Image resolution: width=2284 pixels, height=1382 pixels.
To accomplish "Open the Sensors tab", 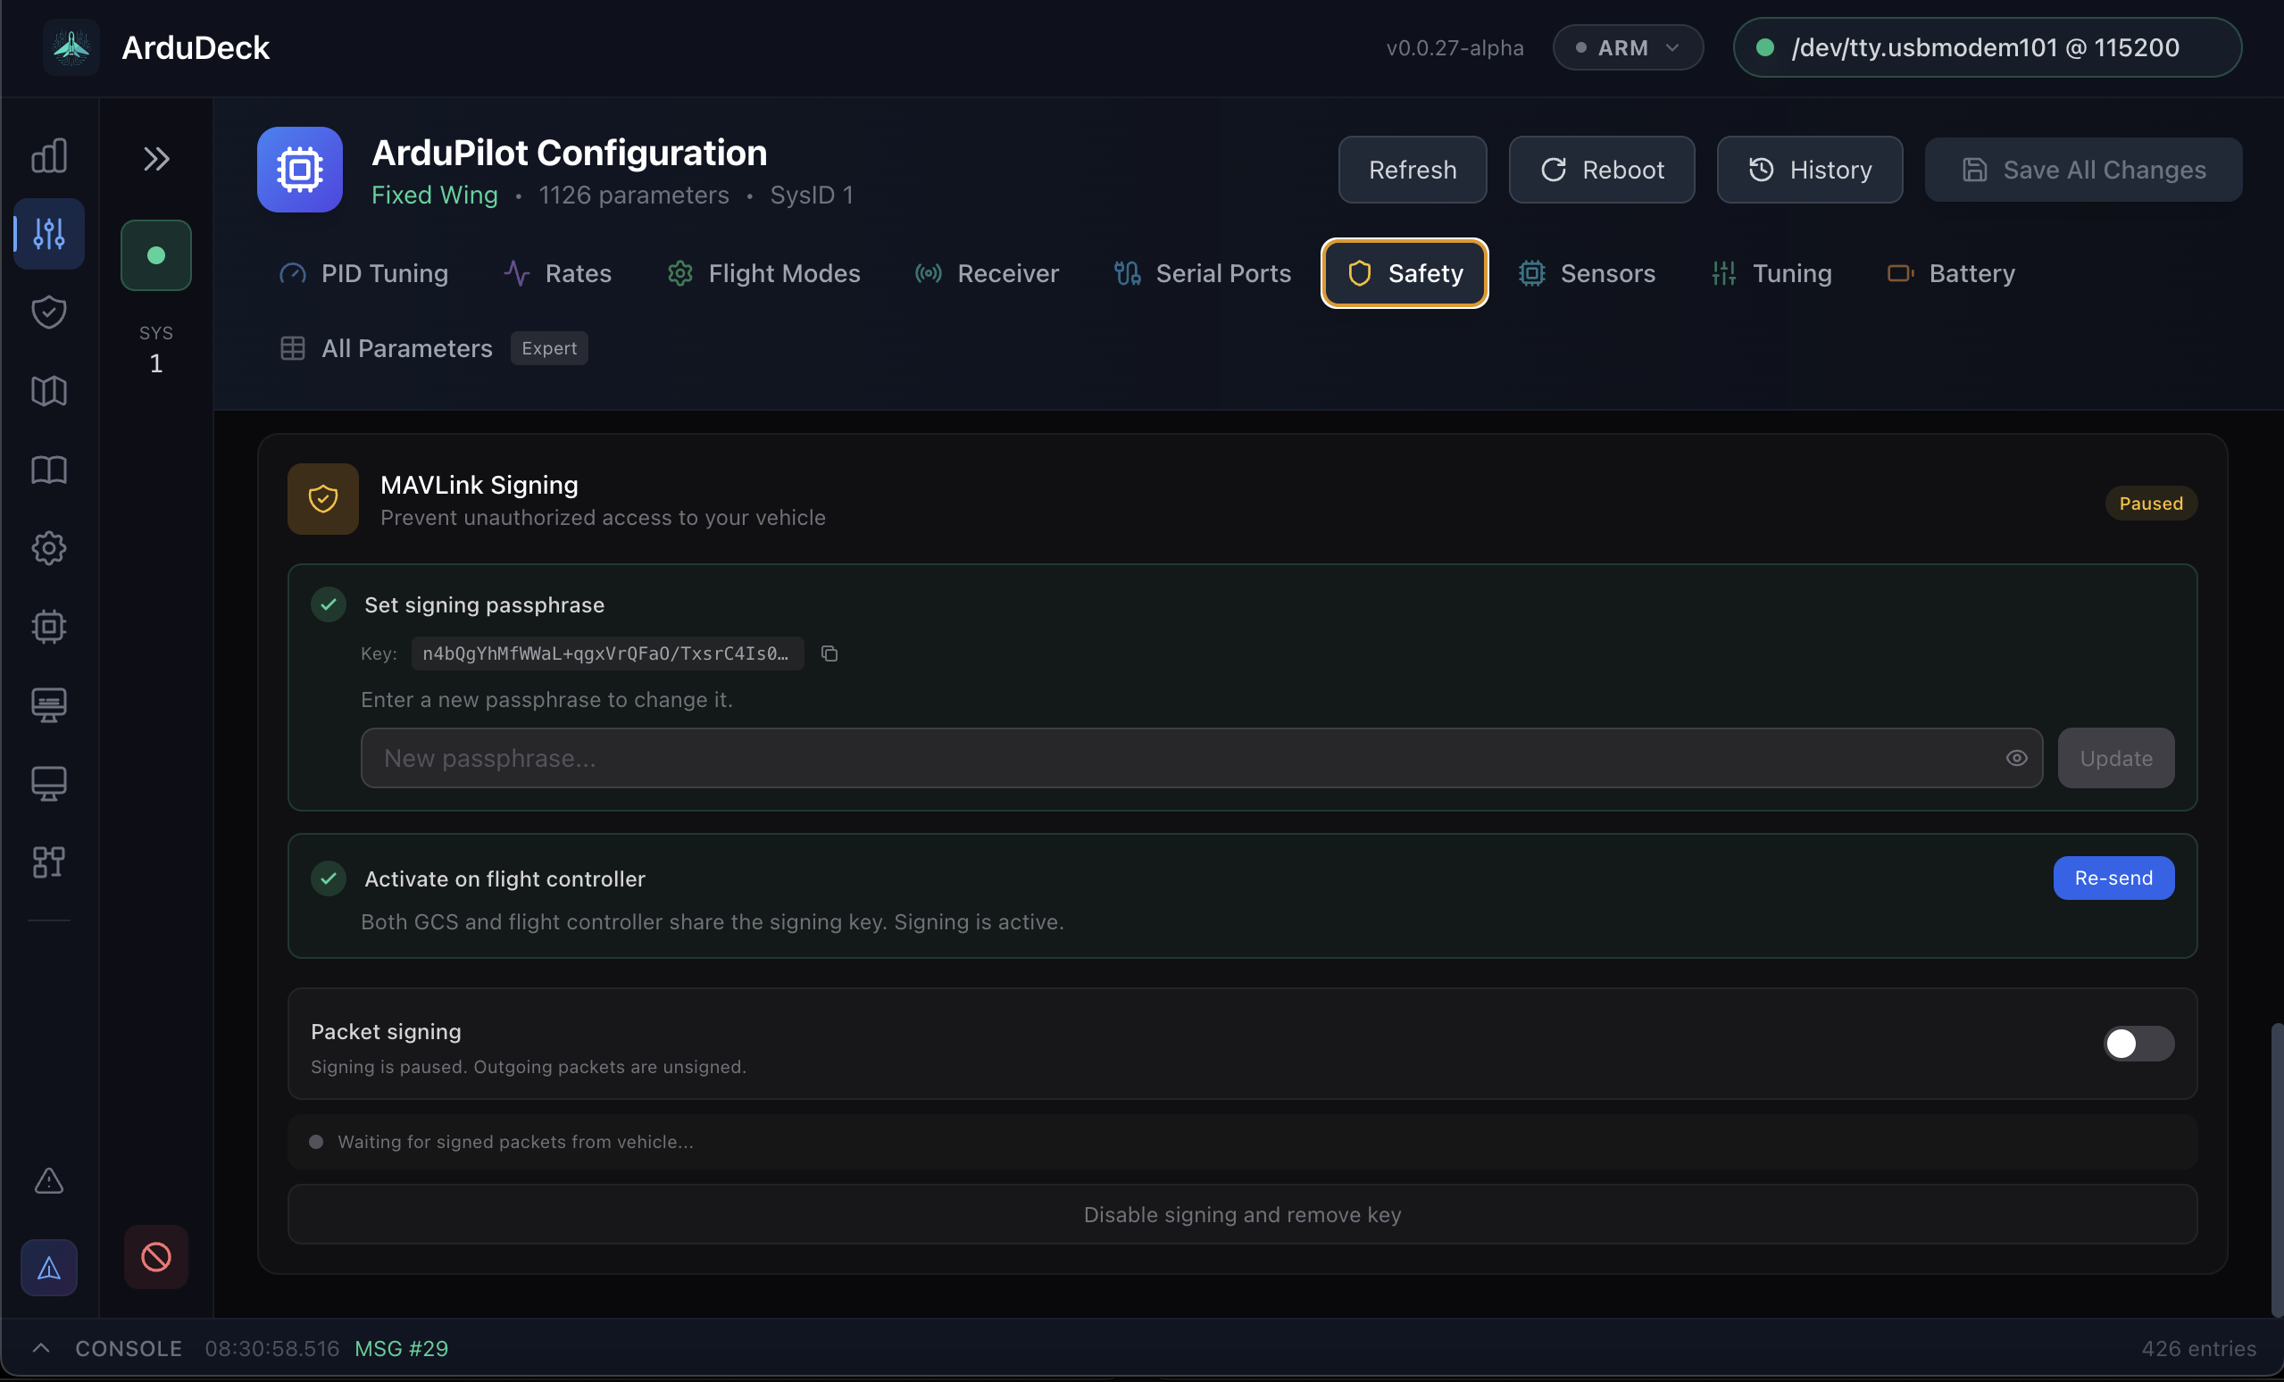I will click(x=1587, y=273).
